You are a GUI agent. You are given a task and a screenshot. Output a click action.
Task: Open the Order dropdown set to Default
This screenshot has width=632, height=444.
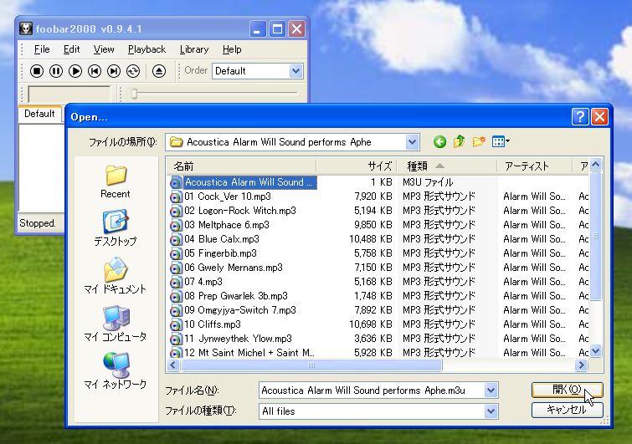295,71
